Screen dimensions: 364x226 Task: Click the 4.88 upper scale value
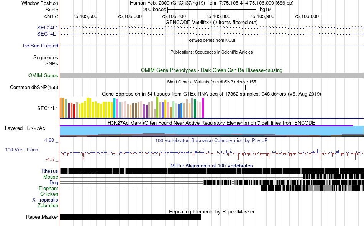click(49, 140)
